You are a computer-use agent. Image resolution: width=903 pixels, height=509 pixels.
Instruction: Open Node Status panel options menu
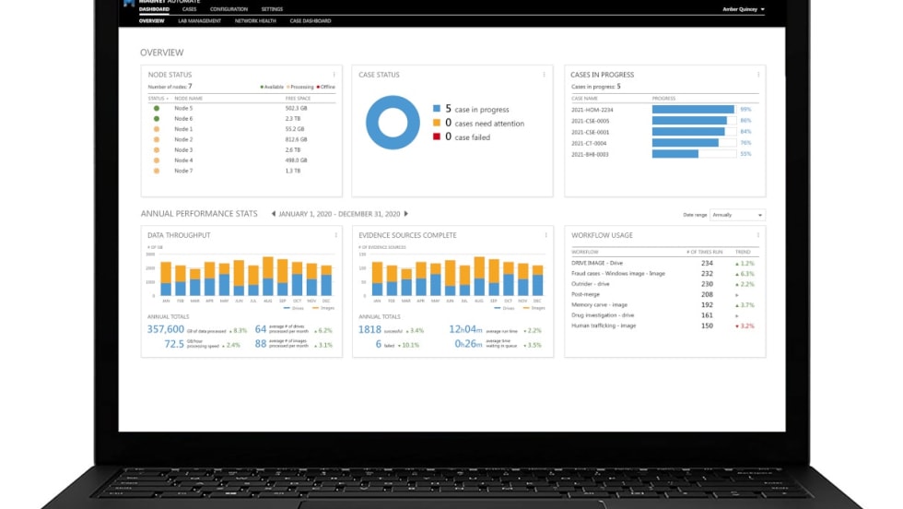pos(335,75)
